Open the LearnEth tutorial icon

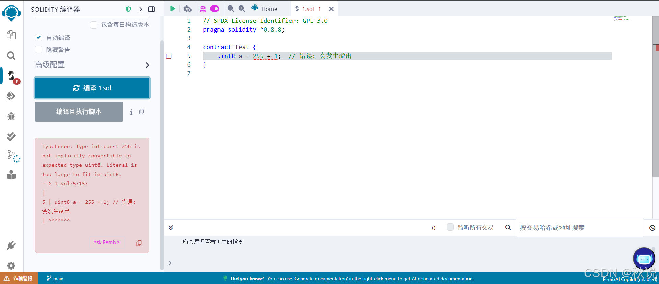tap(11, 175)
